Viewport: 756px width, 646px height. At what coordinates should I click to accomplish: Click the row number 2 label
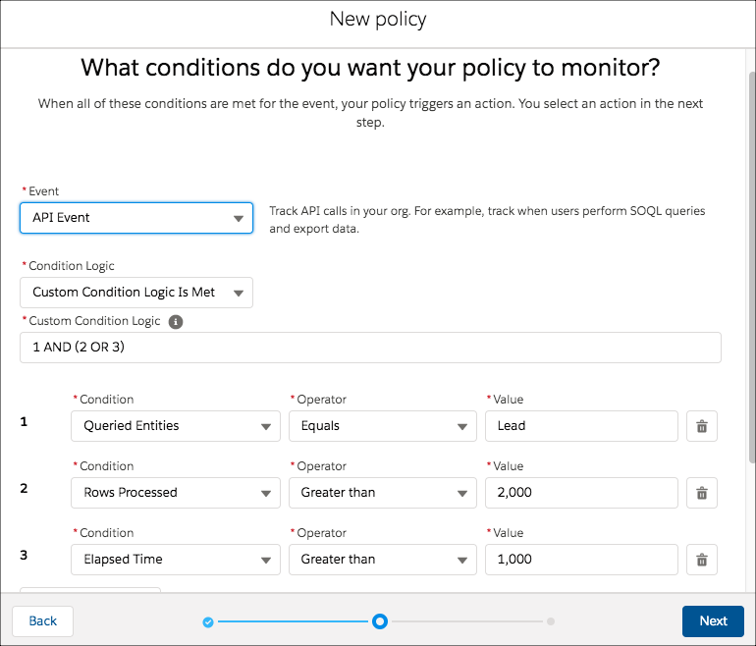tap(24, 488)
